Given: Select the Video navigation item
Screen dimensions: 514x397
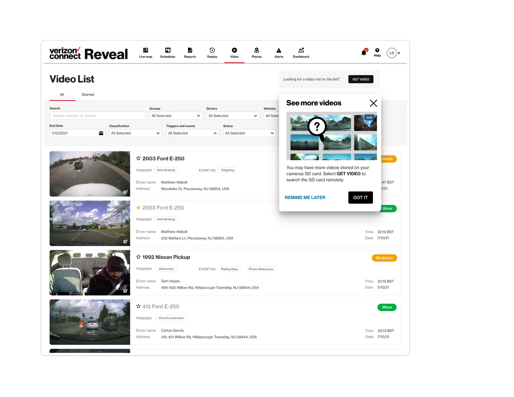Looking at the screenshot, I should (234, 53).
